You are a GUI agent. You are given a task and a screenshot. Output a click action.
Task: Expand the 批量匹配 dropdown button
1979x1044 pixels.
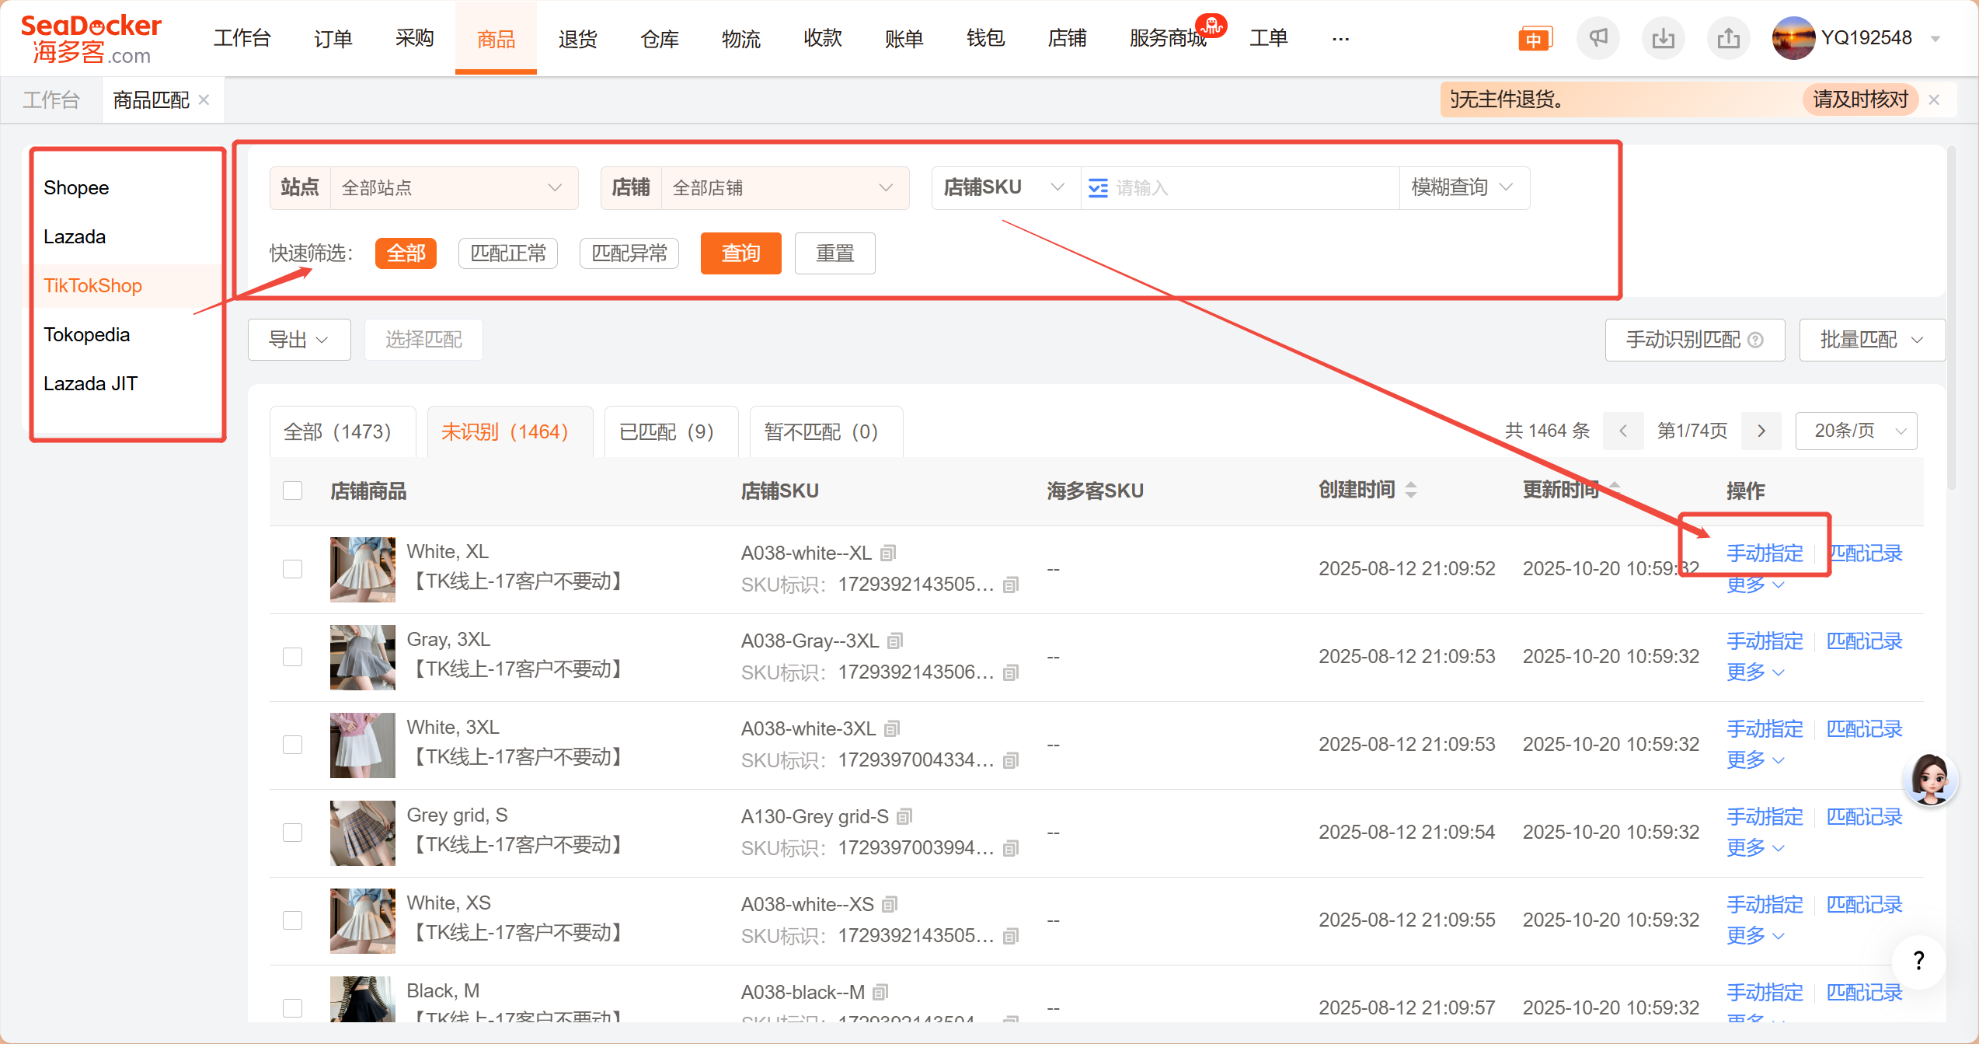coord(1871,340)
